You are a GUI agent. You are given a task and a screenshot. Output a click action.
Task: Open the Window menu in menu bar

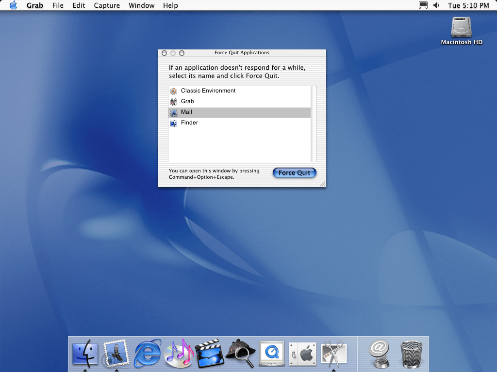pyautogui.click(x=142, y=5)
